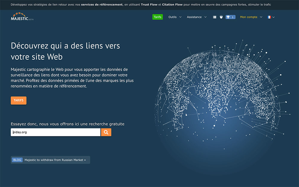Viewport: 299px width, 187px height.
Task: Click the green Tarifs button in navbar
Action: (x=158, y=17)
